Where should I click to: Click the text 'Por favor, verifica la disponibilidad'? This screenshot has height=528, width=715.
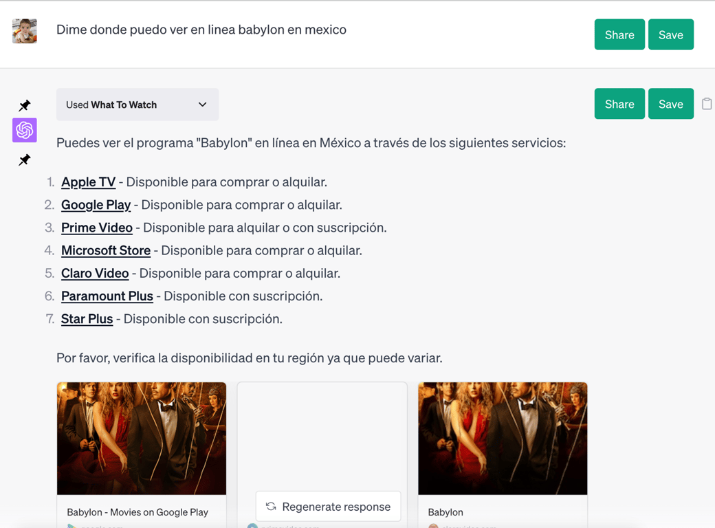click(155, 358)
